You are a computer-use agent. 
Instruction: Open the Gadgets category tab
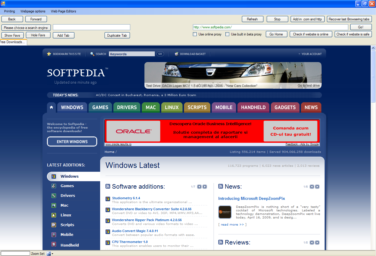point(285,108)
